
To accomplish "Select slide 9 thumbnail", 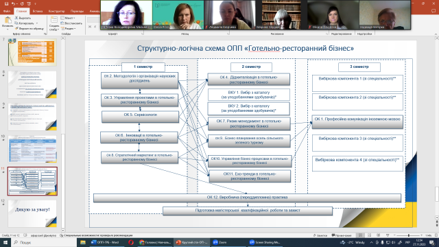I will [x=32, y=117].
